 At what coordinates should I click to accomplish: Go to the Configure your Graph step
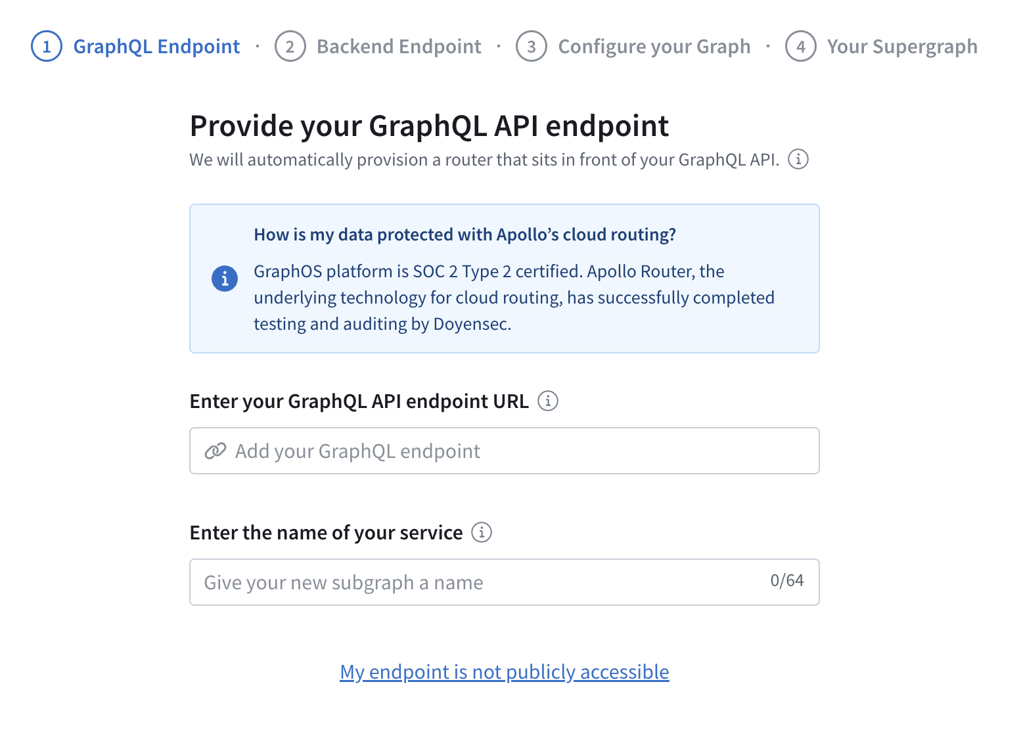654,46
